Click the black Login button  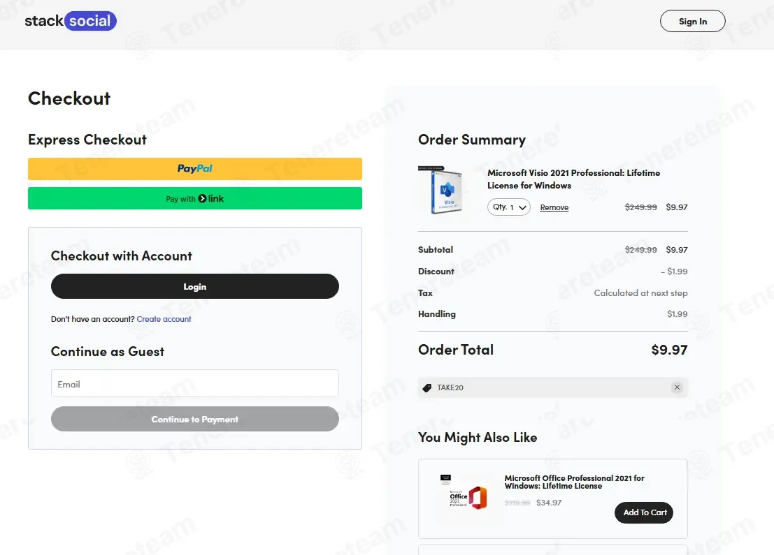click(195, 286)
